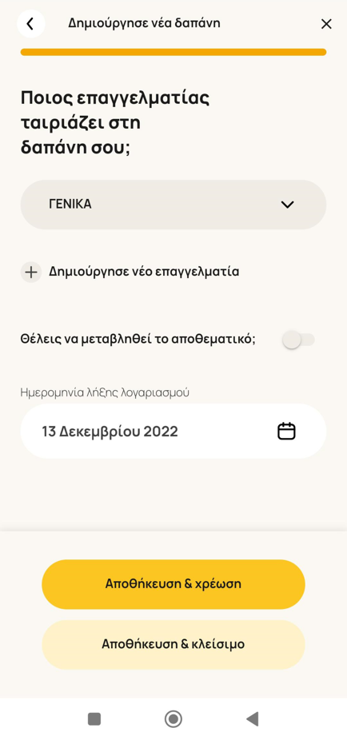The height and width of the screenshot is (732, 347).
Task: Click the 'Δημιούργησε νέα δαπάνη' header title
Action: [144, 23]
